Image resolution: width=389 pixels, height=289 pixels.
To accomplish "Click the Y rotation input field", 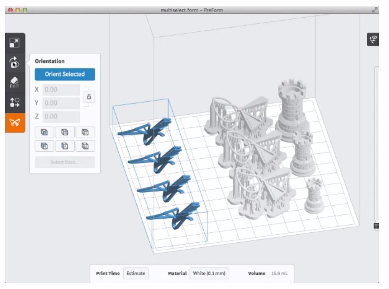I will tap(61, 103).
